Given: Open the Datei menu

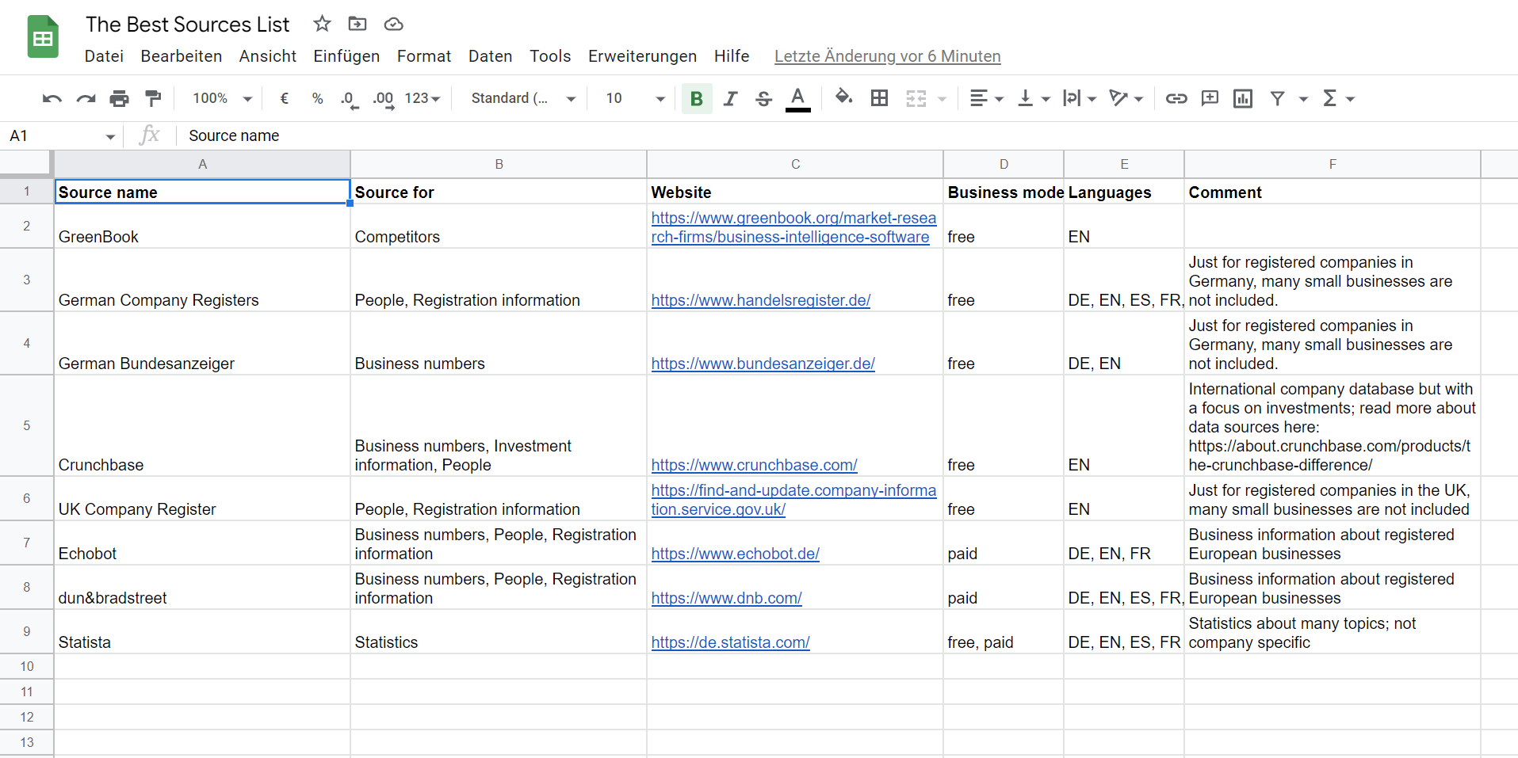Looking at the screenshot, I should click(x=104, y=56).
